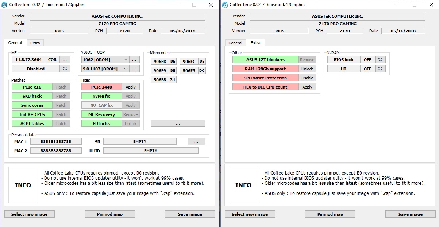This screenshot has height=227, width=439.
Task: Click the MAC 2 address field
Action: [56, 150]
